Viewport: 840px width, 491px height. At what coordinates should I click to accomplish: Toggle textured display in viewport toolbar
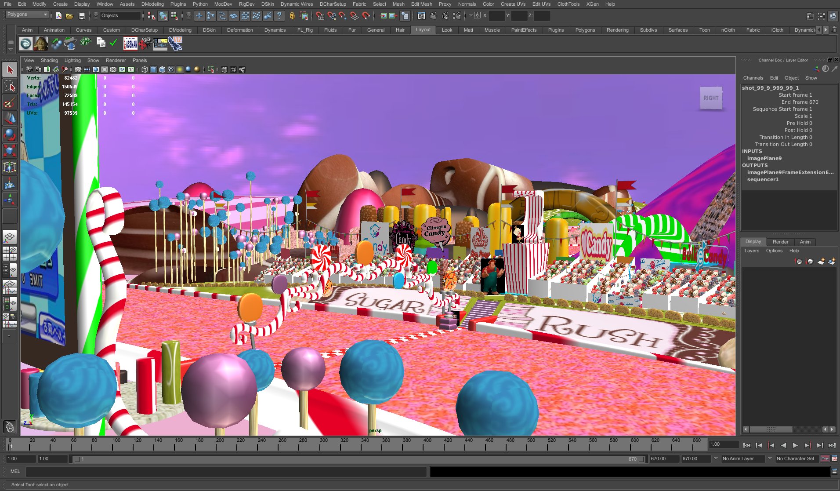click(171, 69)
